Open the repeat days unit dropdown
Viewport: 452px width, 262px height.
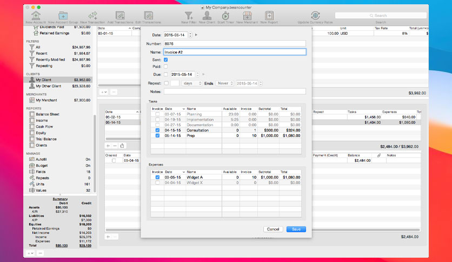192,83
